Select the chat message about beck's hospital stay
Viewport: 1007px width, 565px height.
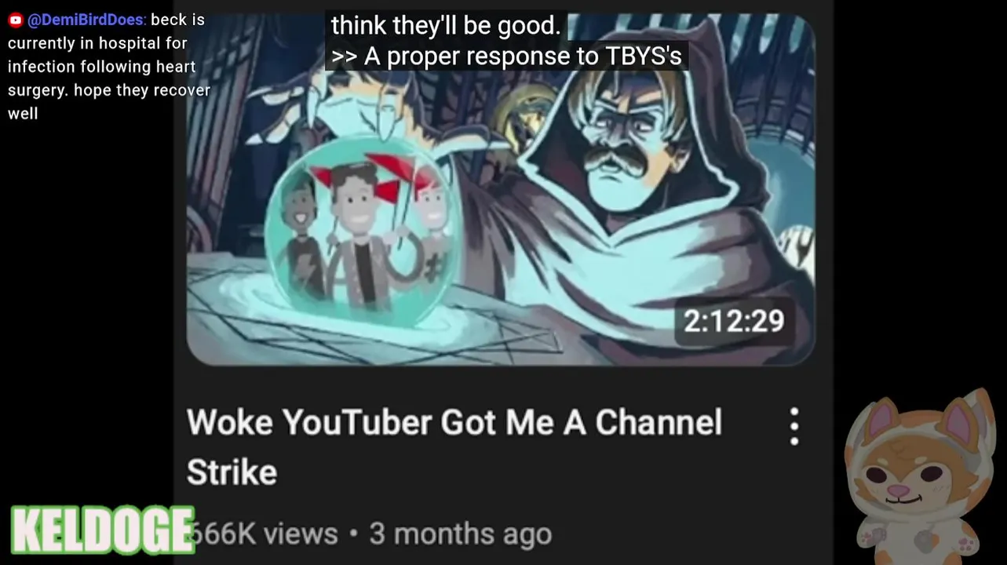click(109, 67)
